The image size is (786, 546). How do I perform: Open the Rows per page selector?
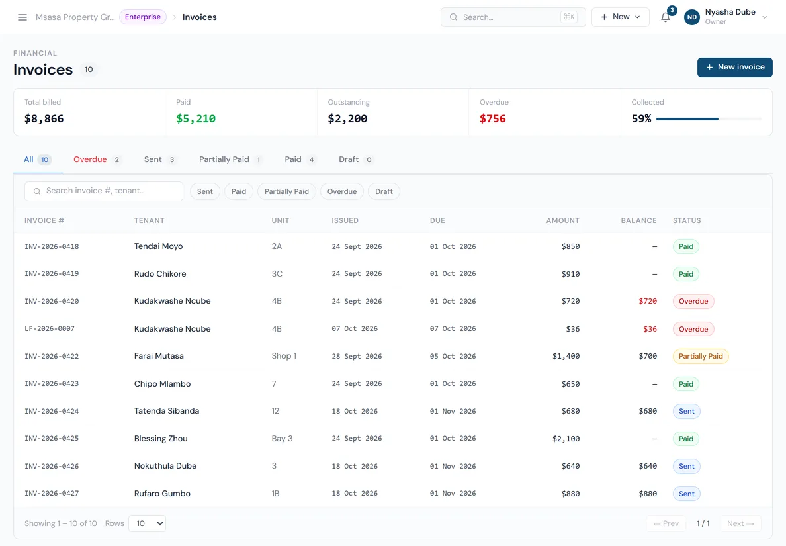[147, 523]
